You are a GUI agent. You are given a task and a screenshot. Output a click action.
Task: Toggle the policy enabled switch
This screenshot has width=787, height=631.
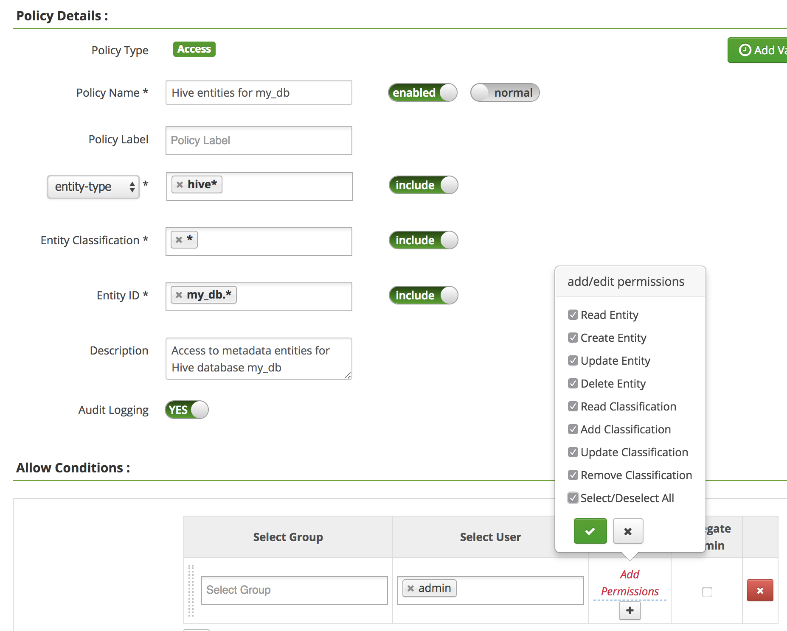422,92
